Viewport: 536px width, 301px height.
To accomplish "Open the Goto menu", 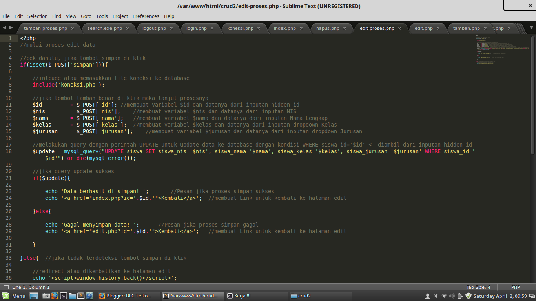I will pos(86,16).
